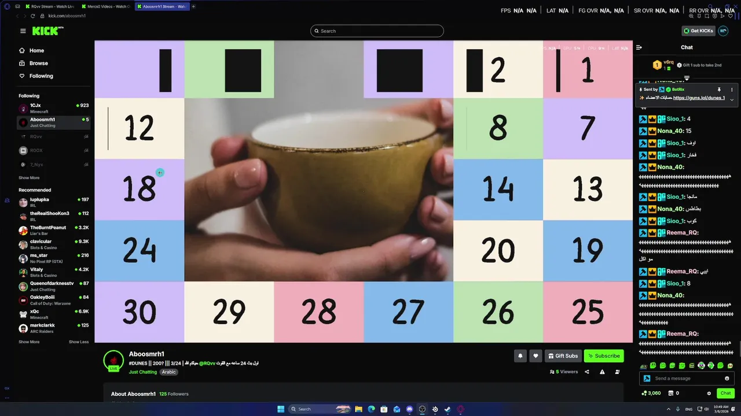
Task: Click the Gift Subs button
Action: pyautogui.click(x=563, y=356)
